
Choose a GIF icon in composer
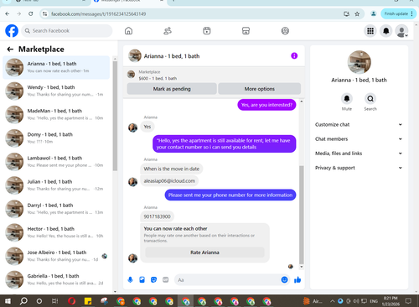pyautogui.click(x=166, y=279)
